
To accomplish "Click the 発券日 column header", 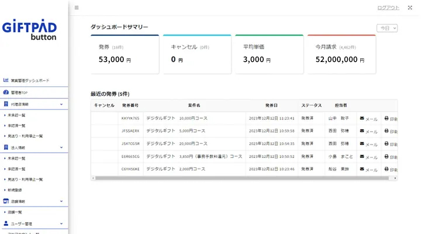I will (272, 105).
